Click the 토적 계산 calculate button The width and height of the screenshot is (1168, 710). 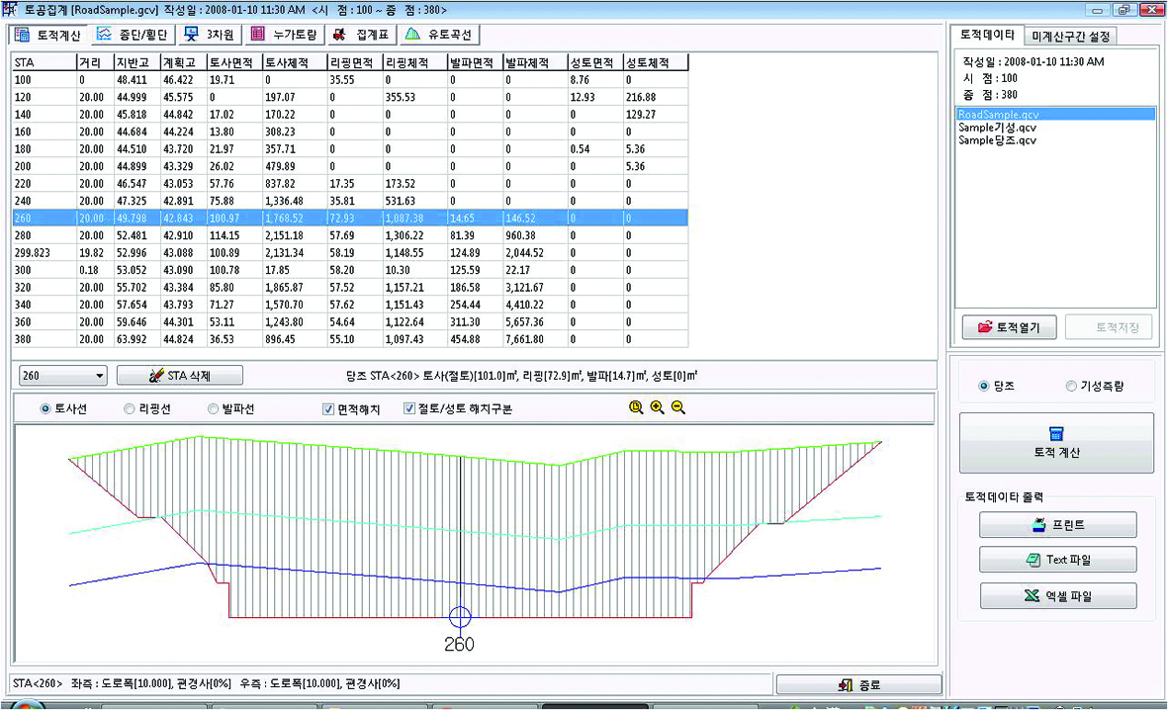point(1055,443)
